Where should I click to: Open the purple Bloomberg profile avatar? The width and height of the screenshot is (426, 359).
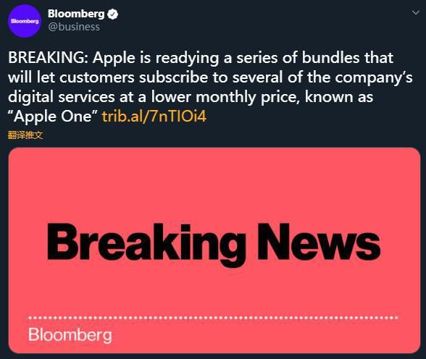25,21
